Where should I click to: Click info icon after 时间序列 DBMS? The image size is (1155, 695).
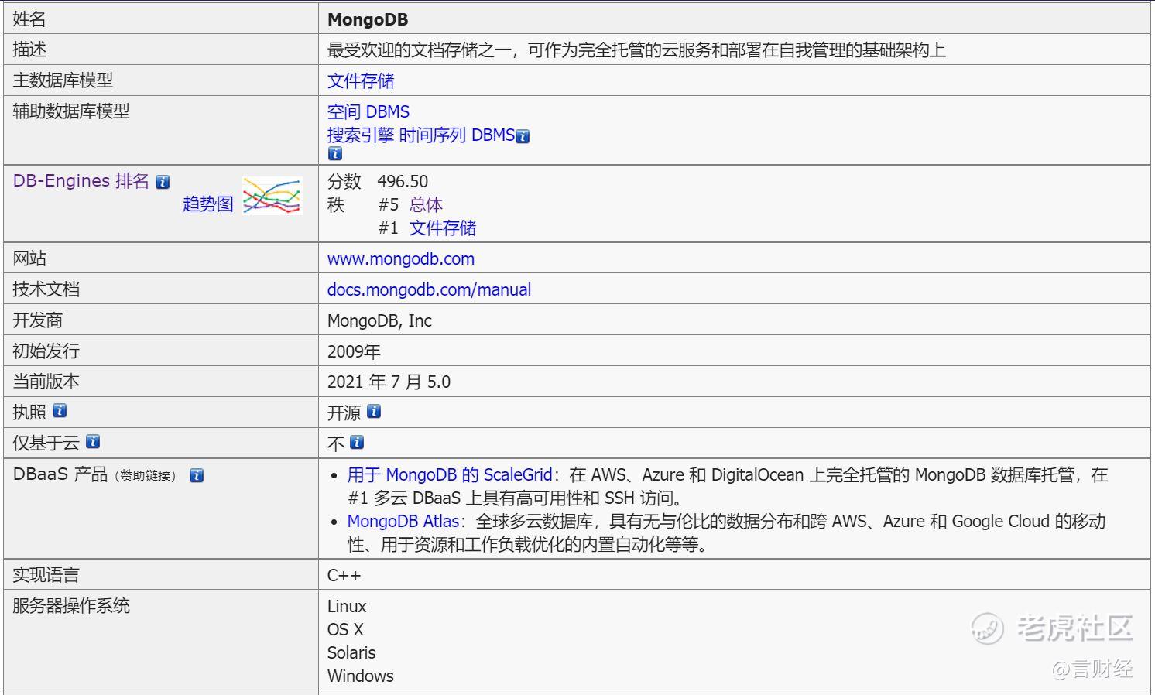click(x=523, y=136)
